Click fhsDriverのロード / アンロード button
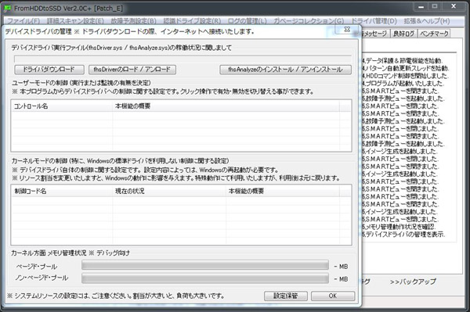Viewport: 470px width, 312px height. tap(132, 70)
